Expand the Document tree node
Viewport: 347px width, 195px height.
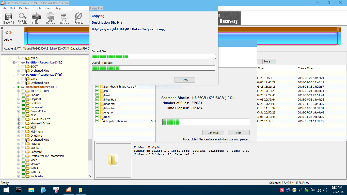pyautogui.click(x=19, y=107)
